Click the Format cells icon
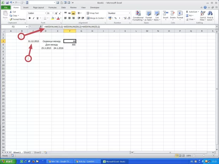Viewport: 219px width, 164px height. tap(180, 13)
